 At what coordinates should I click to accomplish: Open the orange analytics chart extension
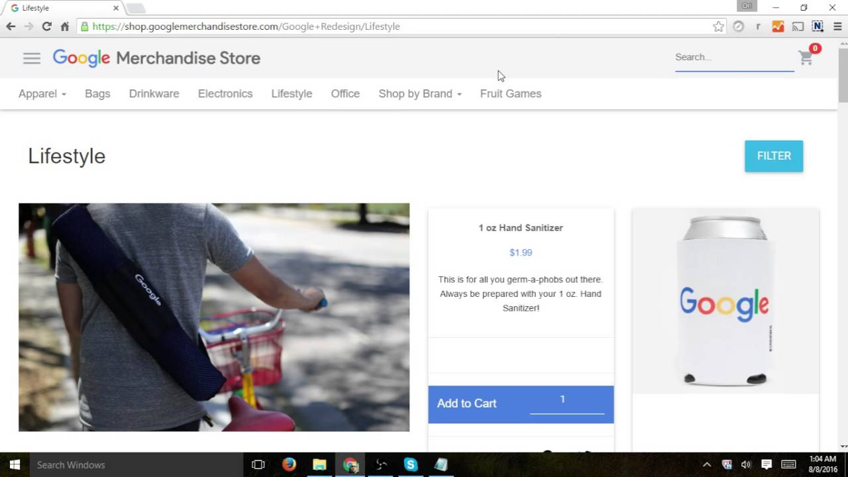778,26
